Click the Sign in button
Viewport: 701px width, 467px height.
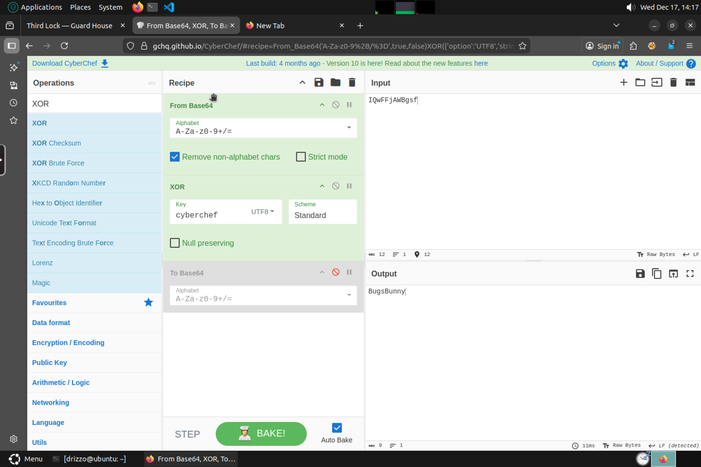603,46
